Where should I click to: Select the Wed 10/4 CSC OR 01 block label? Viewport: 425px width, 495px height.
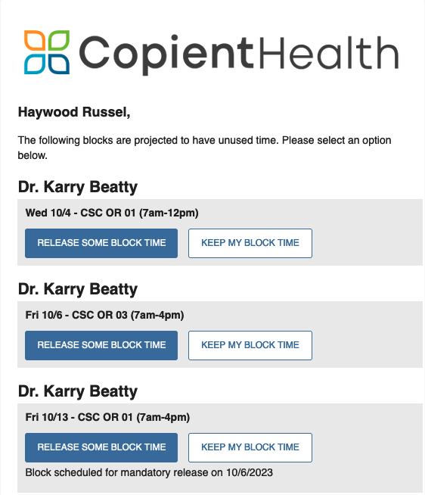point(112,213)
